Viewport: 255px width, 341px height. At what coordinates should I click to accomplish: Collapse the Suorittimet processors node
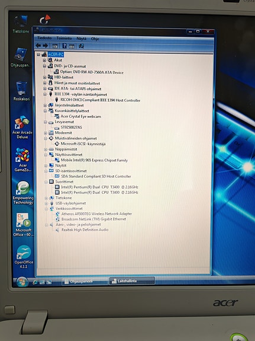[x=46, y=182]
